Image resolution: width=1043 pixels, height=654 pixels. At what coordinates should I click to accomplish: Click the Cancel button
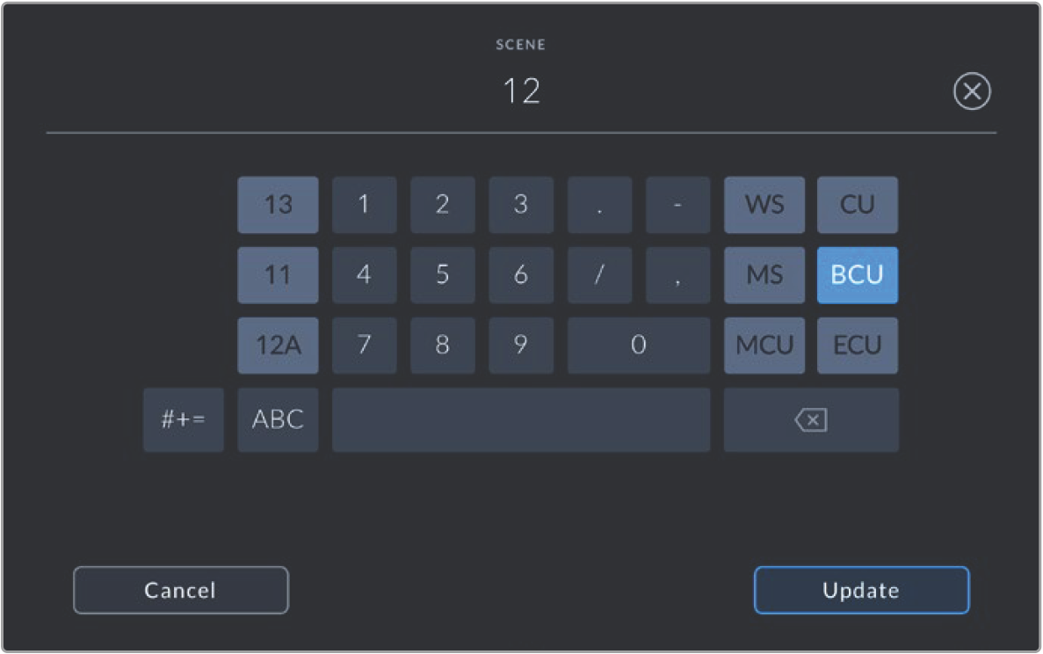(x=181, y=590)
